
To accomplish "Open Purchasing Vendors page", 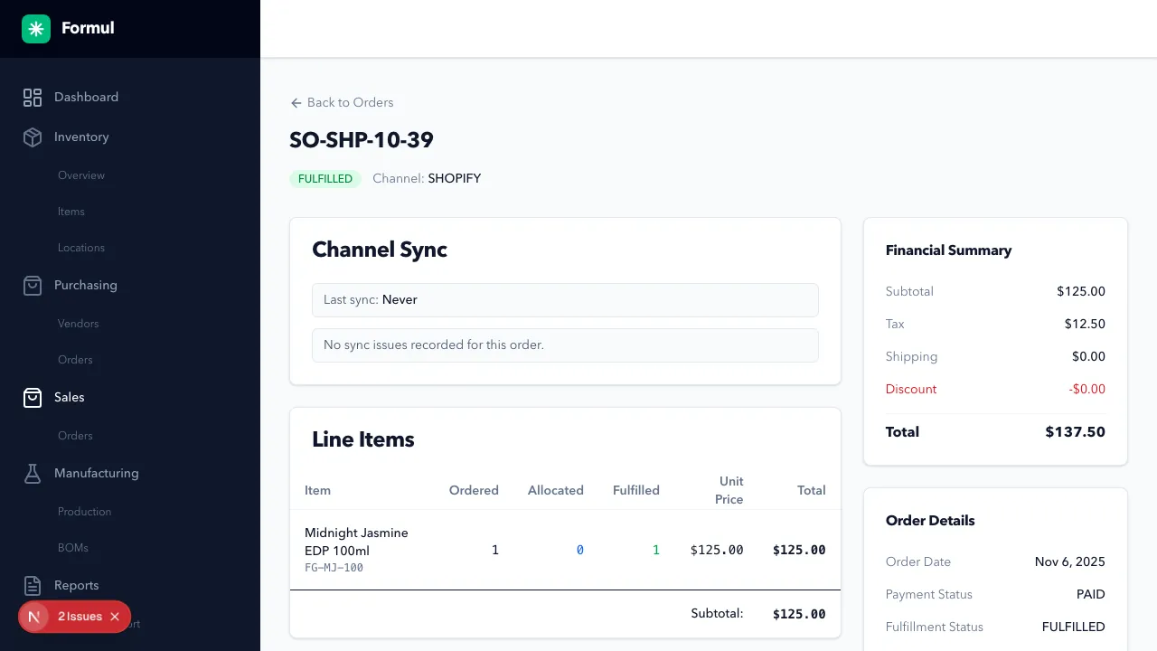I will point(79,324).
